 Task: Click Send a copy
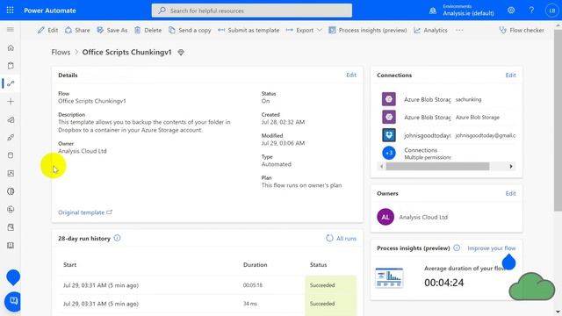point(190,30)
